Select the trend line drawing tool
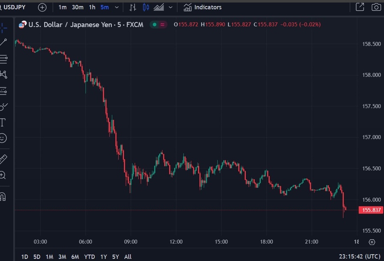 point(3,42)
